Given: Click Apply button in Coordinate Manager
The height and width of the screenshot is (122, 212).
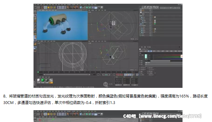Looking at the screenshot, I should pyautogui.click(x=135, y=85).
